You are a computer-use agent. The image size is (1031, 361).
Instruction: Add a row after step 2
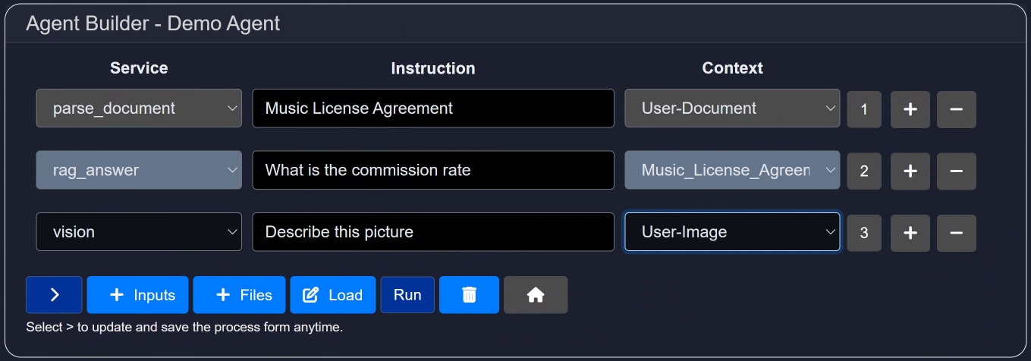[910, 171]
